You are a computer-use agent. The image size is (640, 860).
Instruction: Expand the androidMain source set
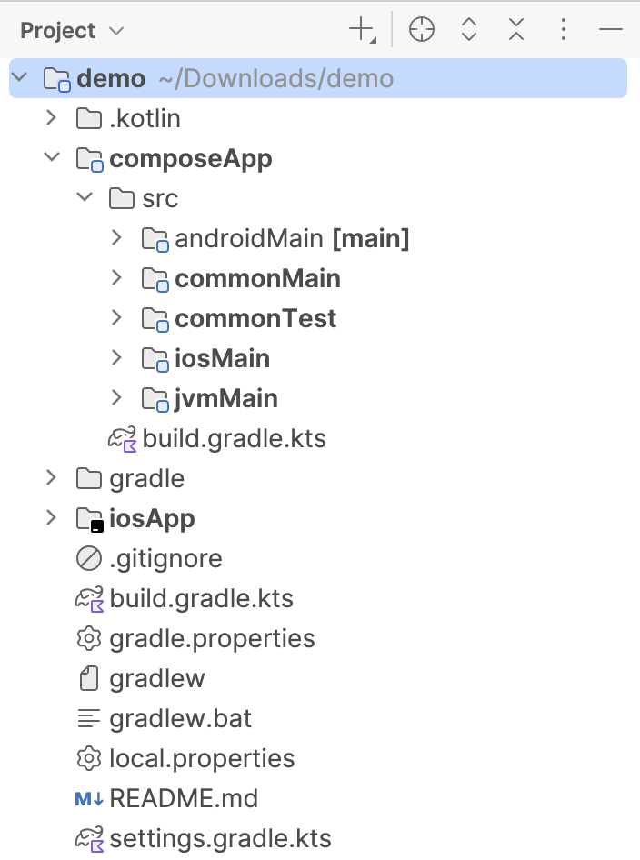click(116, 238)
